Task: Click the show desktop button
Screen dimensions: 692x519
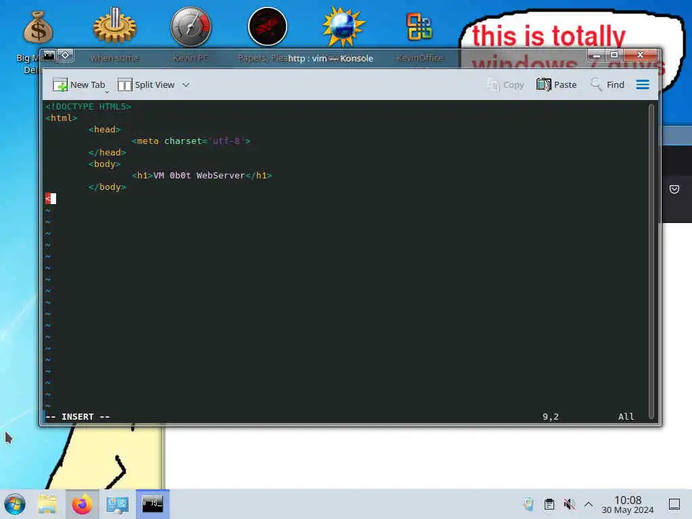Action: (x=674, y=504)
